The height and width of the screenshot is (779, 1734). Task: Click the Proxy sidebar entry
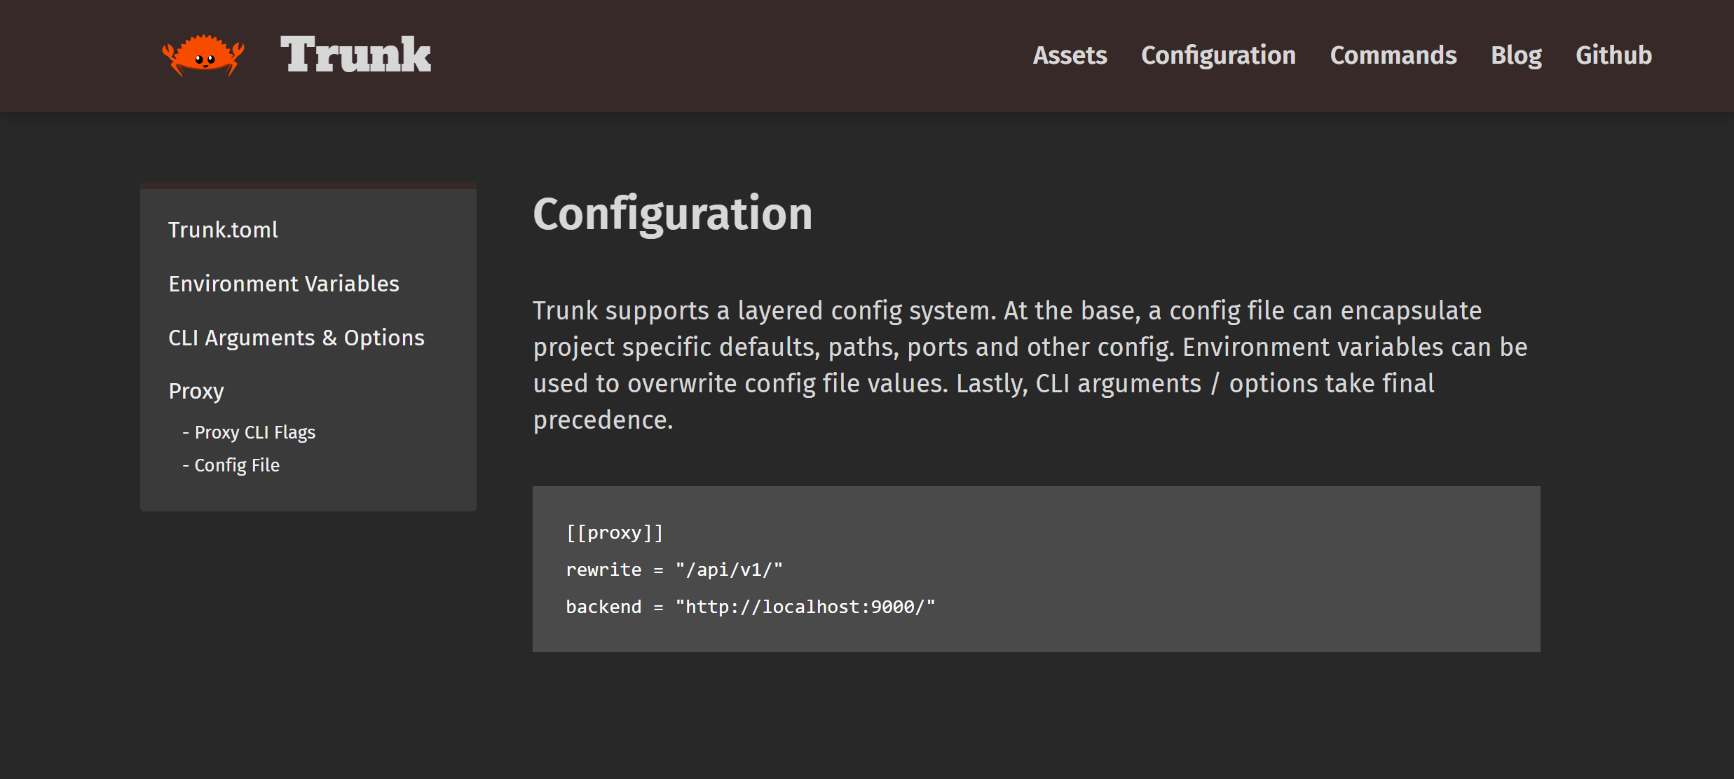196,391
